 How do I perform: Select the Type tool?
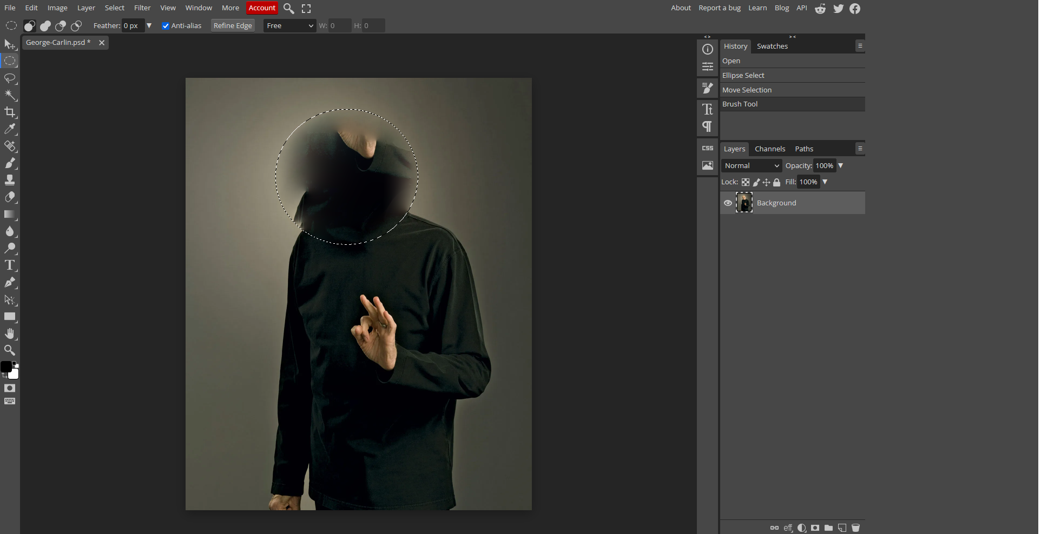click(x=10, y=265)
